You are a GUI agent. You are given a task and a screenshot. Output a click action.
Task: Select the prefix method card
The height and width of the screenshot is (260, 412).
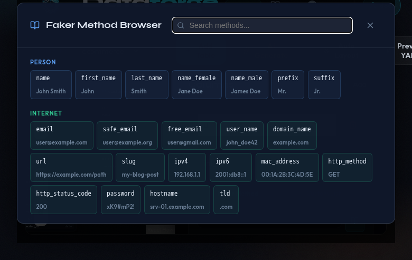coord(288,85)
